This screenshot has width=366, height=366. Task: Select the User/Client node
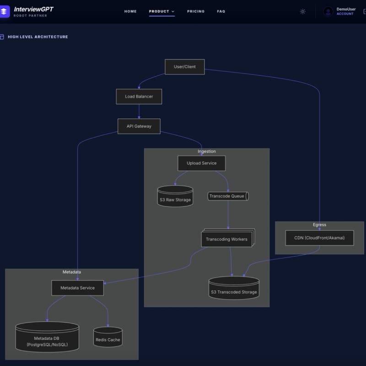click(185, 67)
